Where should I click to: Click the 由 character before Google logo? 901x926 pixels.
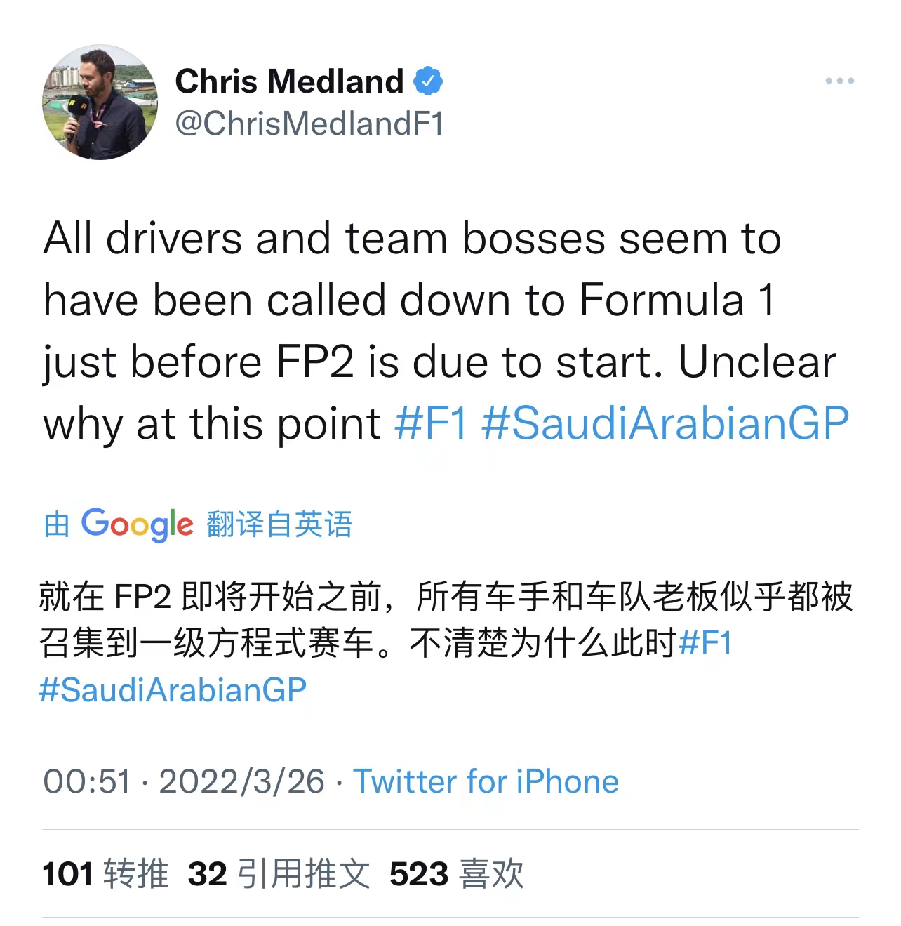point(56,524)
